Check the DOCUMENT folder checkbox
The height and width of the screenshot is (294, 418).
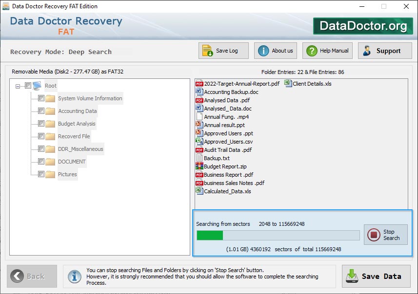pos(41,162)
